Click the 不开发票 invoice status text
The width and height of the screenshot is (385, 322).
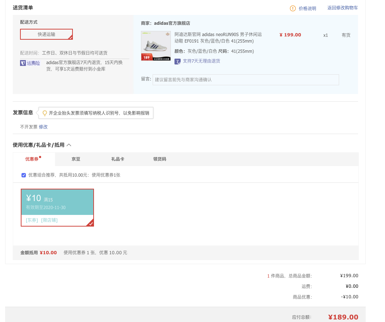[x=28, y=127]
